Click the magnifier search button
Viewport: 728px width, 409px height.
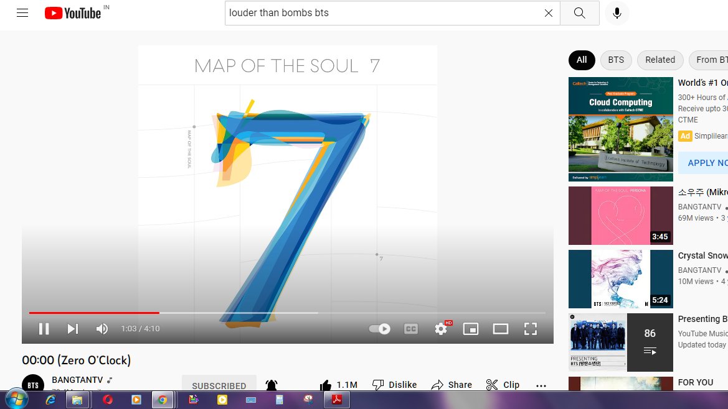pyautogui.click(x=579, y=13)
